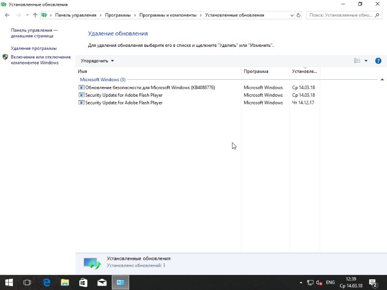Click installed updates icon in details pane

92,263
